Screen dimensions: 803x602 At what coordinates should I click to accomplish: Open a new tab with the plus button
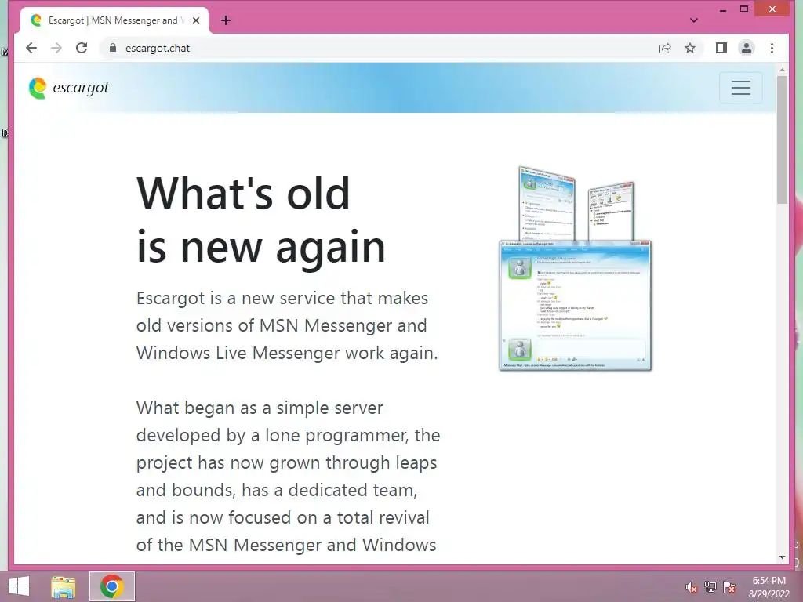tap(225, 20)
